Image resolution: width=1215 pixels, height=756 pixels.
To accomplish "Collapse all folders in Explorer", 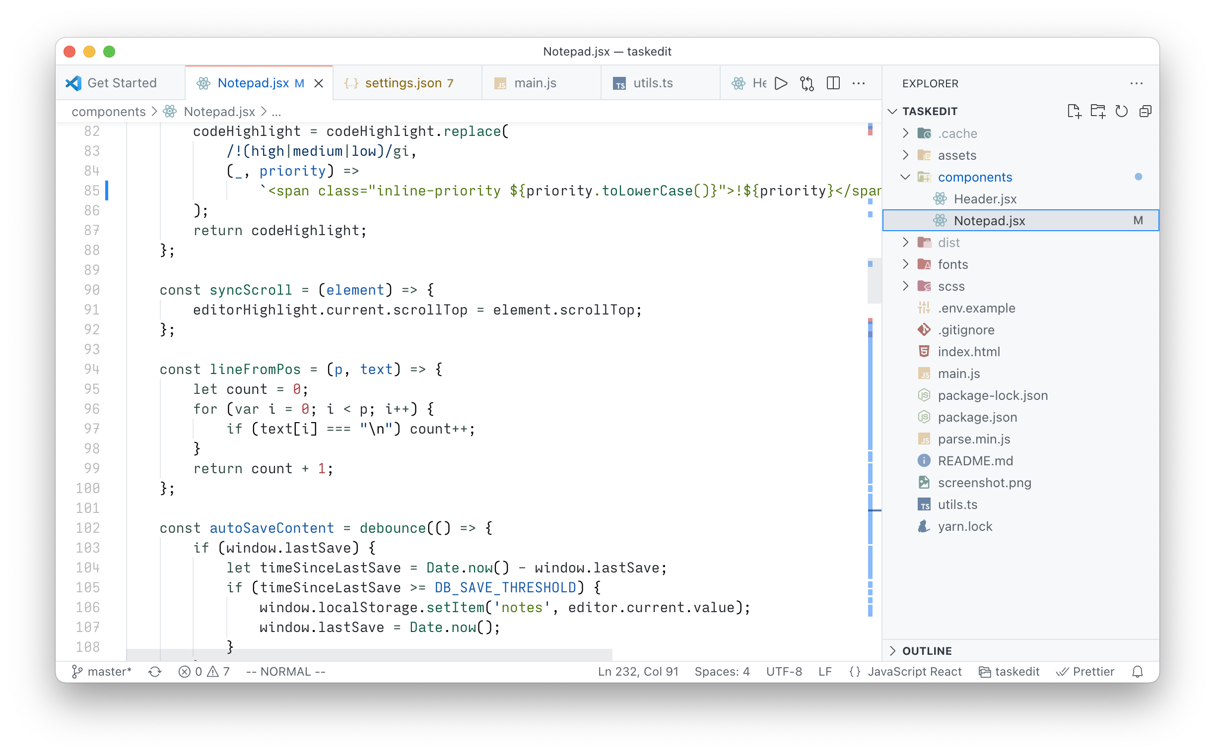I will [x=1146, y=111].
